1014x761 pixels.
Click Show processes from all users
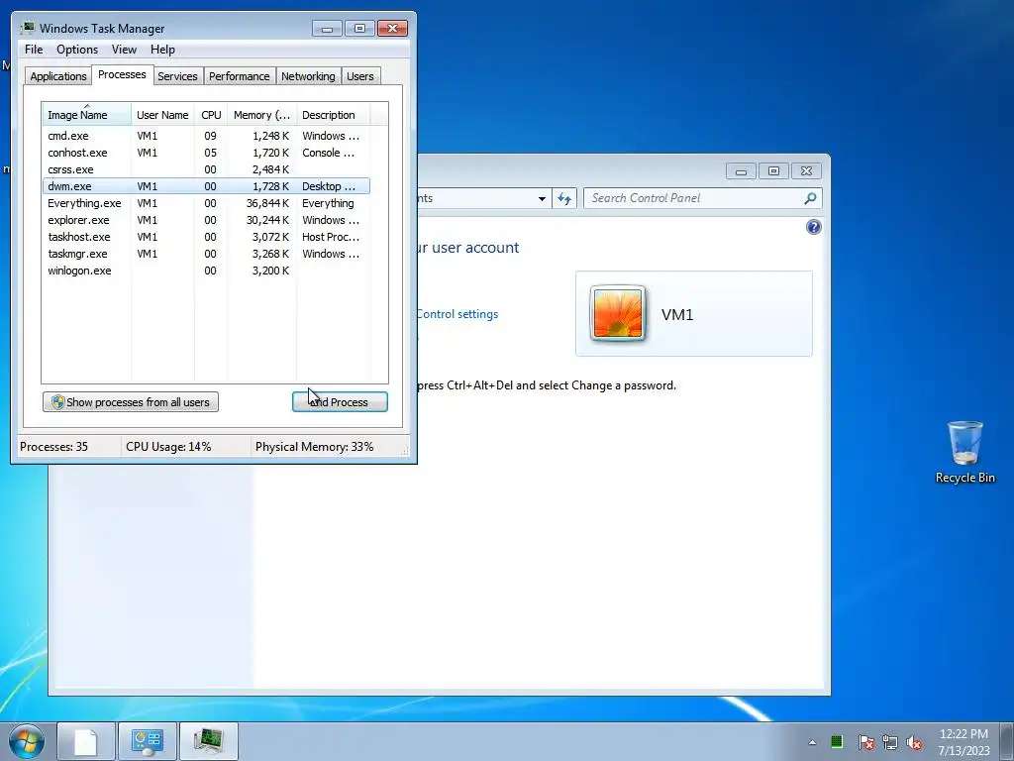[x=131, y=402]
